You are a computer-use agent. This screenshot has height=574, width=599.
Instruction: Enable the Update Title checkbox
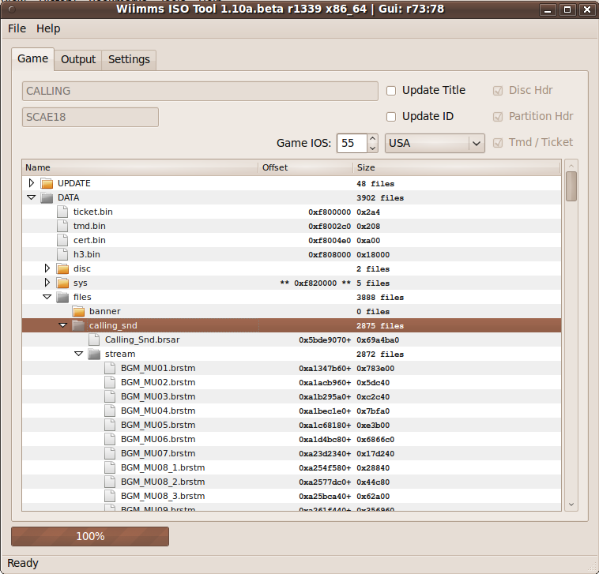pyautogui.click(x=391, y=91)
